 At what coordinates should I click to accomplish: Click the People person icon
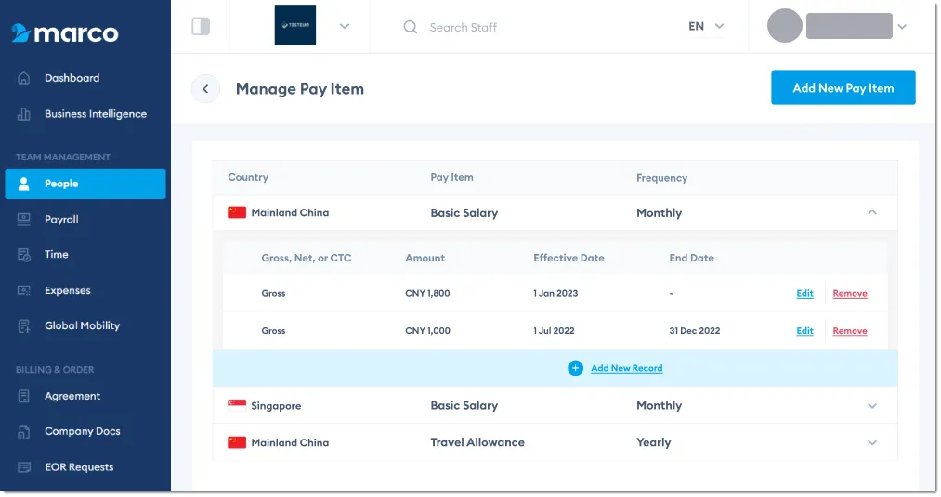point(23,184)
